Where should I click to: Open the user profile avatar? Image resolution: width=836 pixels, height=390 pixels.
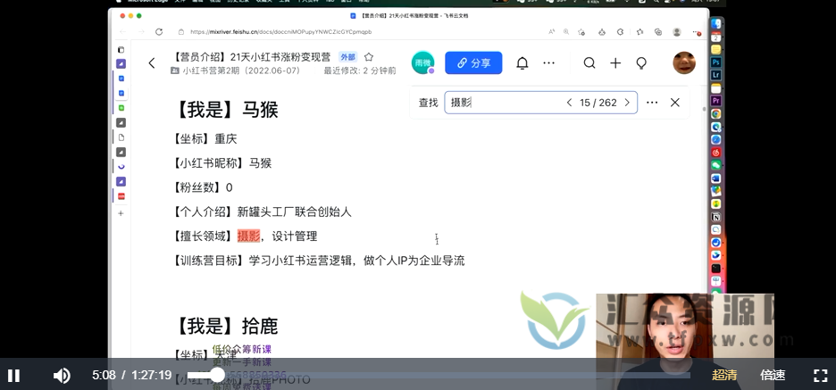click(684, 62)
